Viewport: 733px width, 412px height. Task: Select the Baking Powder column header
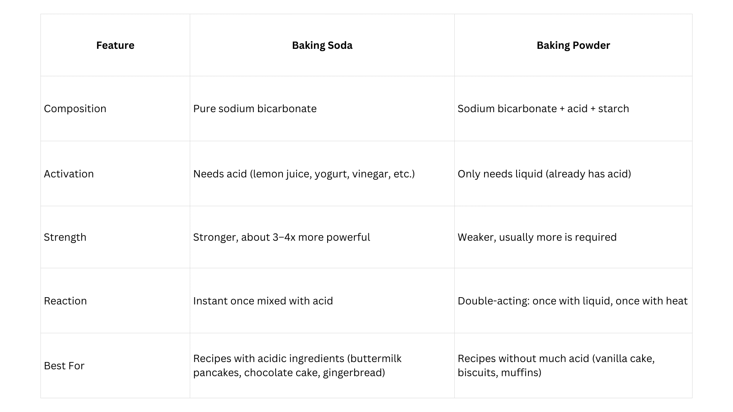point(573,45)
